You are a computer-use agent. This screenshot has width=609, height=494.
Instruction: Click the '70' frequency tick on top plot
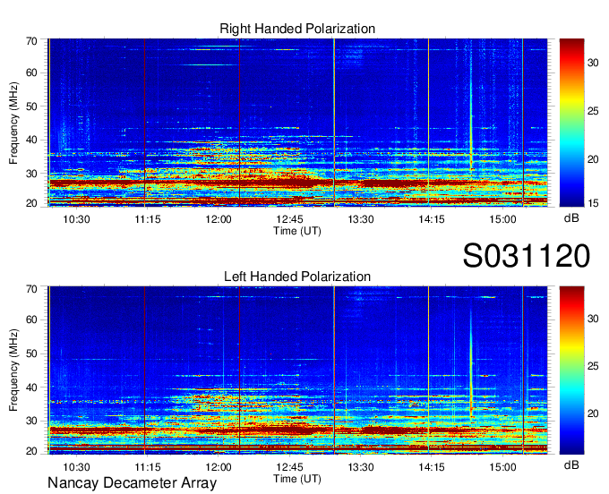pos(31,41)
